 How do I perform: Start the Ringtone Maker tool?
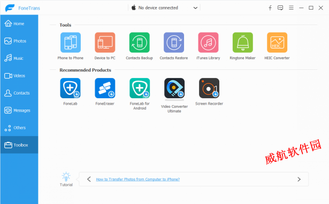tap(242, 43)
